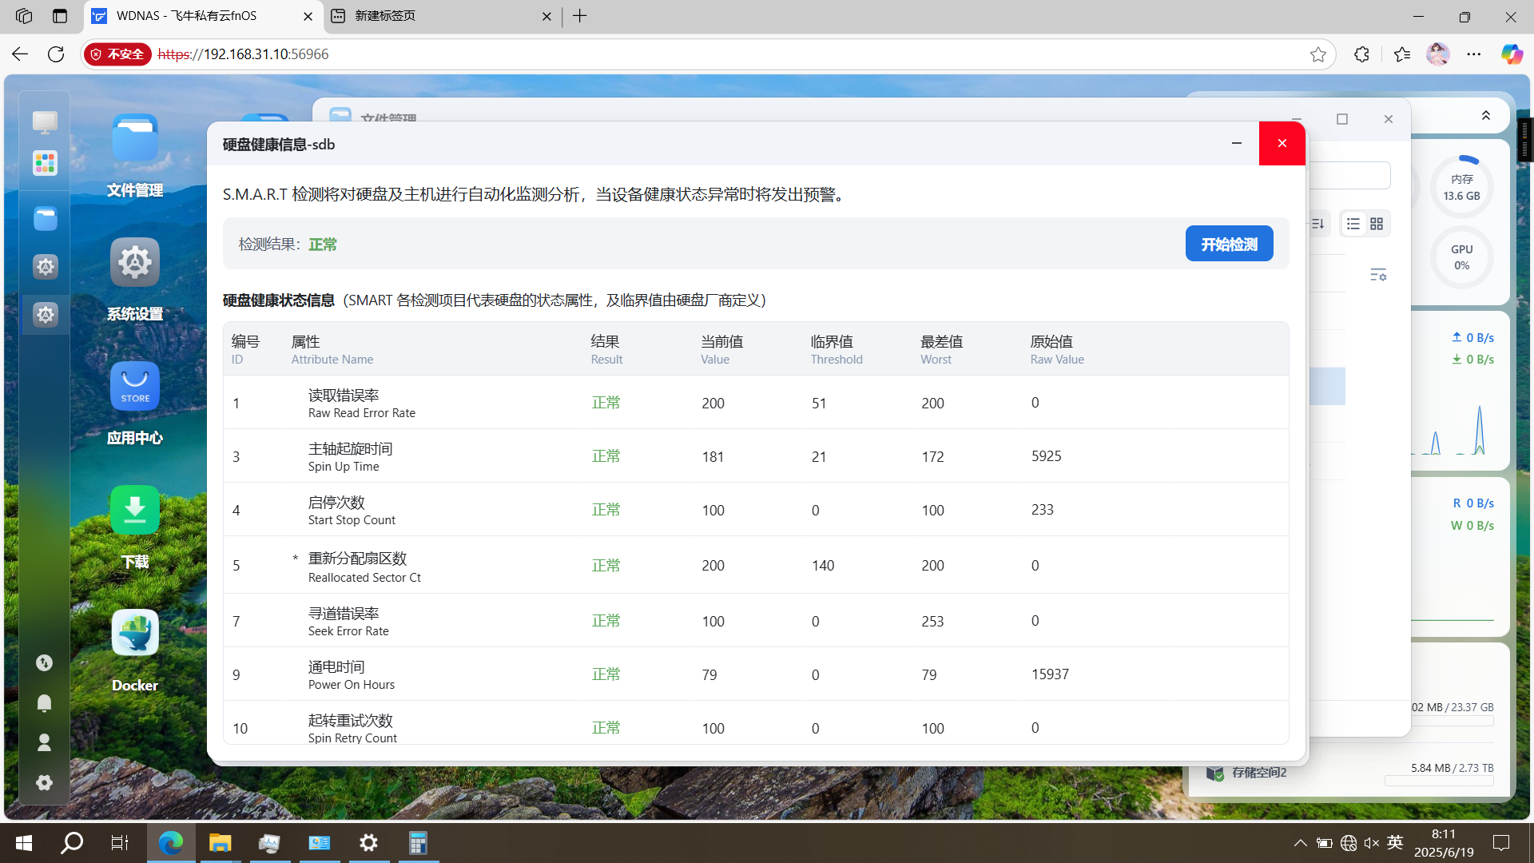Maximize the 文件管理 window

click(x=1342, y=119)
